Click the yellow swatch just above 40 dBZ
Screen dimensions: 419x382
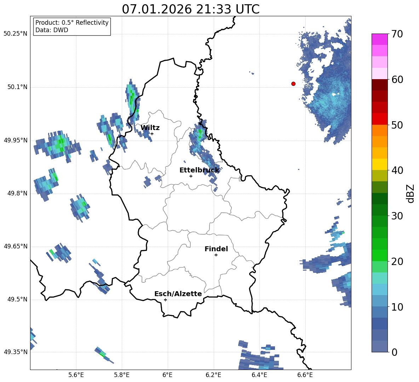click(379, 164)
